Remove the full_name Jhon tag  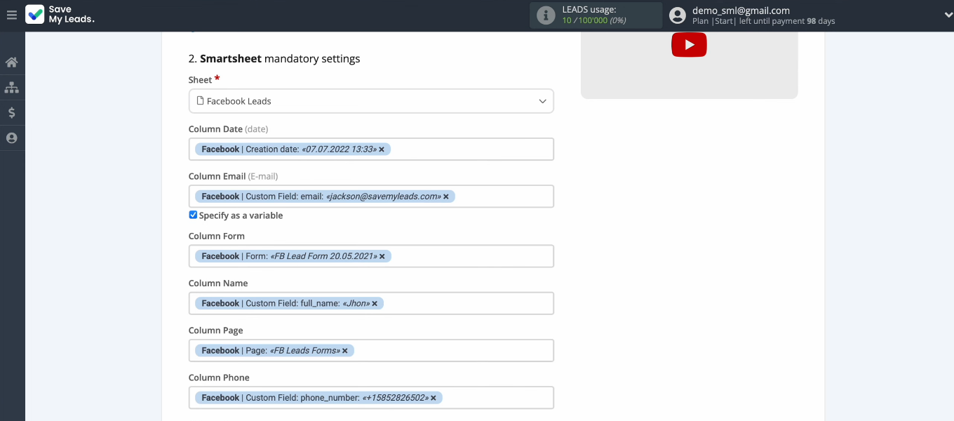pyautogui.click(x=375, y=303)
